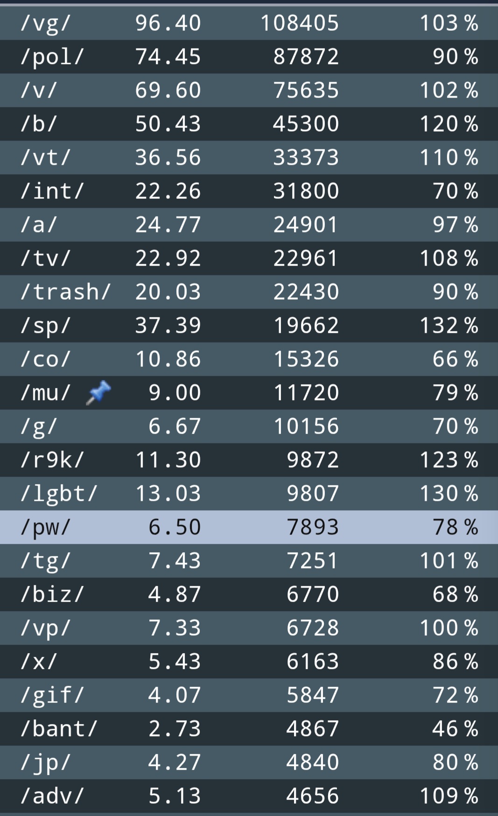Screen dimensions: 498x816
Task: Open the /biz/ board label
Action: (x=52, y=595)
